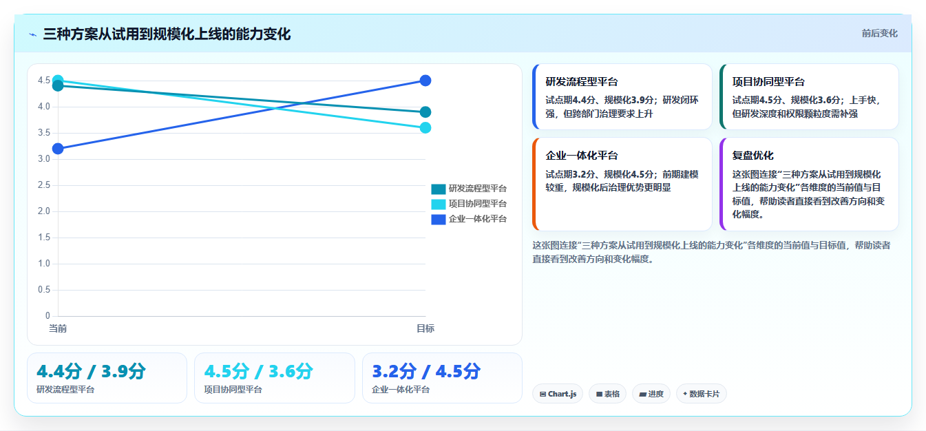The width and height of the screenshot is (926, 431).
Task: Click the 项目协同型平台 data point at 目标
Action: point(425,127)
